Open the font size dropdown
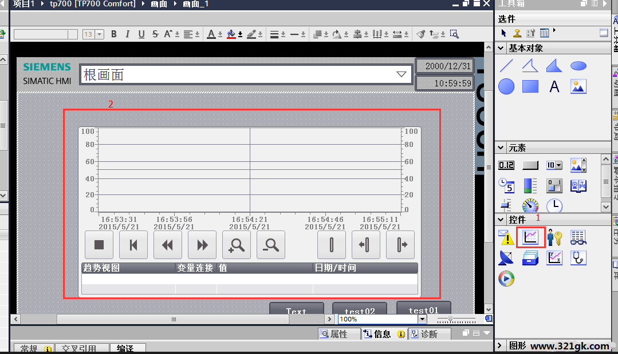Screen dimensions: 618x354 [x=100, y=34]
